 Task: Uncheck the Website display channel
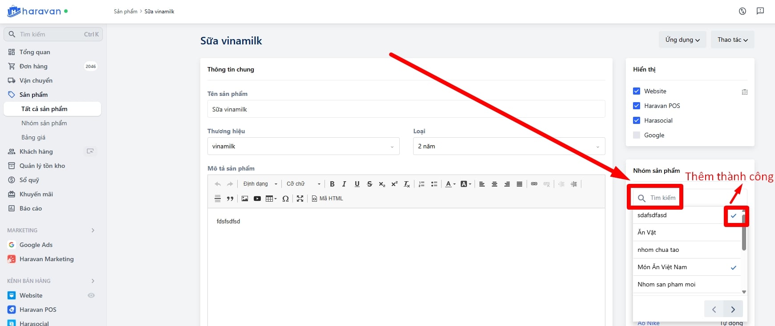[x=637, y=91]
